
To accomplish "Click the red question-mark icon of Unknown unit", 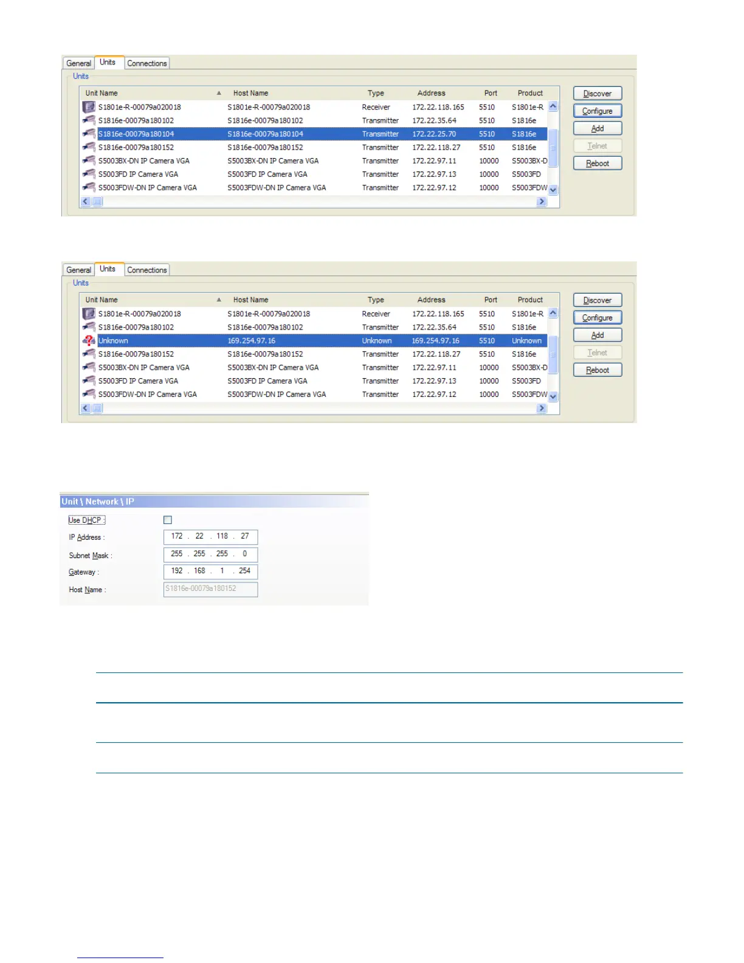I will click(89, 340).
